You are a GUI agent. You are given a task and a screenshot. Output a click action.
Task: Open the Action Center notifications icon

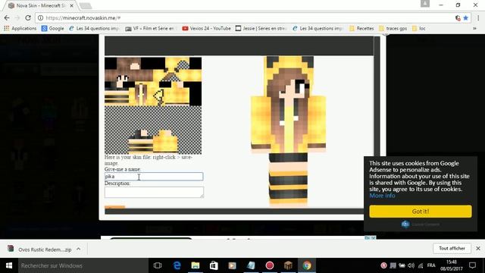tap(472, 265)
